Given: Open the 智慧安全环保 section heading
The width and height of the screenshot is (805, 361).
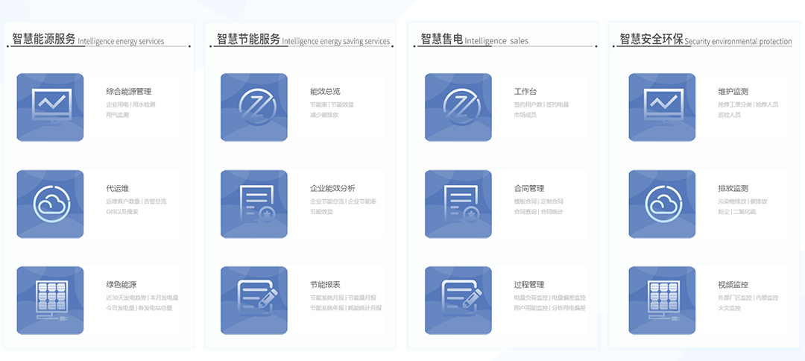Looking at the screenshot, I should pyautogui.click(x=651, y=40).
